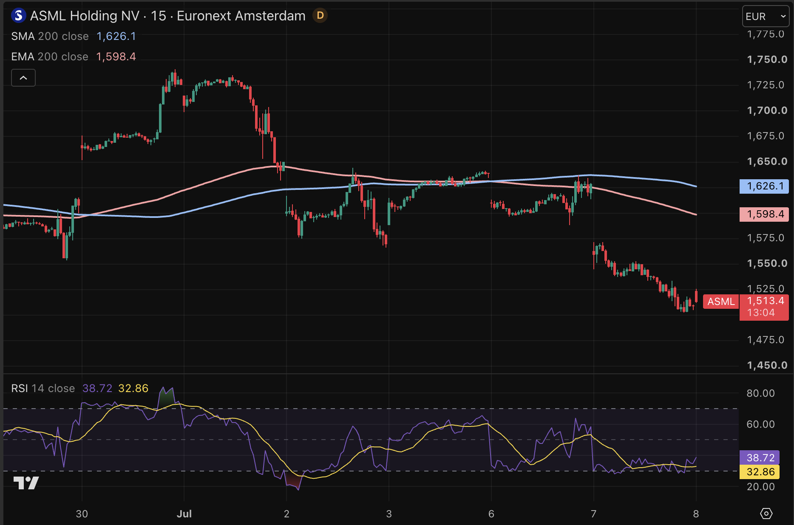Click the SMA value 1,626.1 in legend
794x525 pixels.
tap(116, 36)
